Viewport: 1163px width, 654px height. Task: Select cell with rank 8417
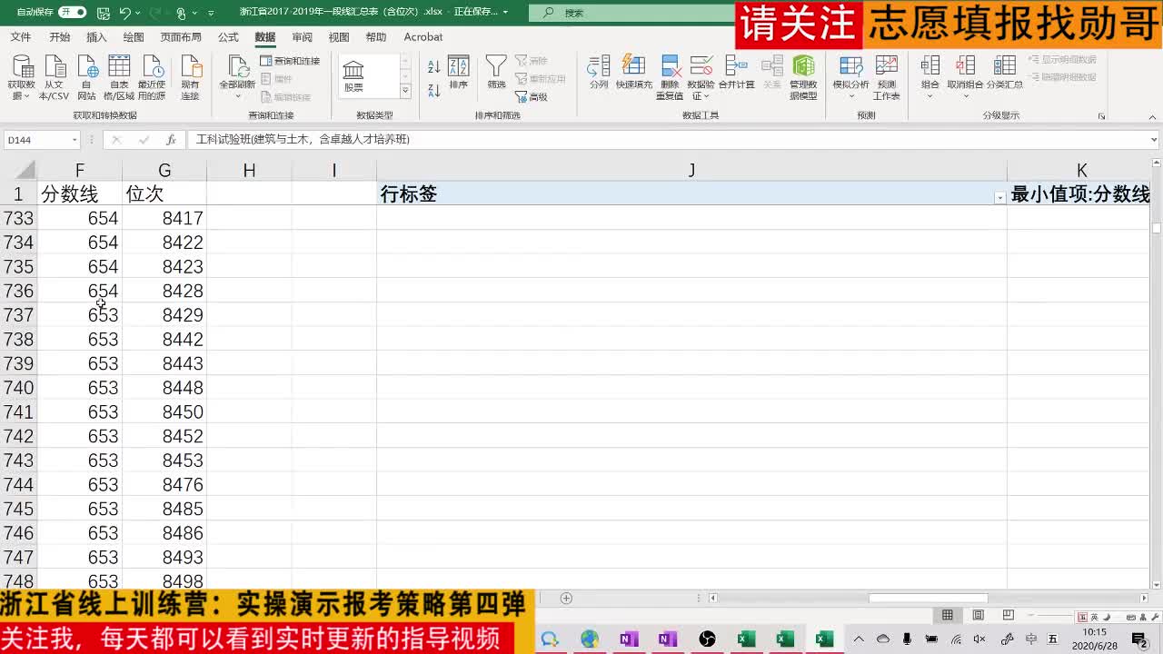pos(164,218)
